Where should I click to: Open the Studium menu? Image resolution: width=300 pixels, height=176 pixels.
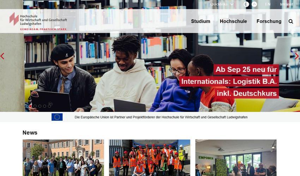click(200, 21)
